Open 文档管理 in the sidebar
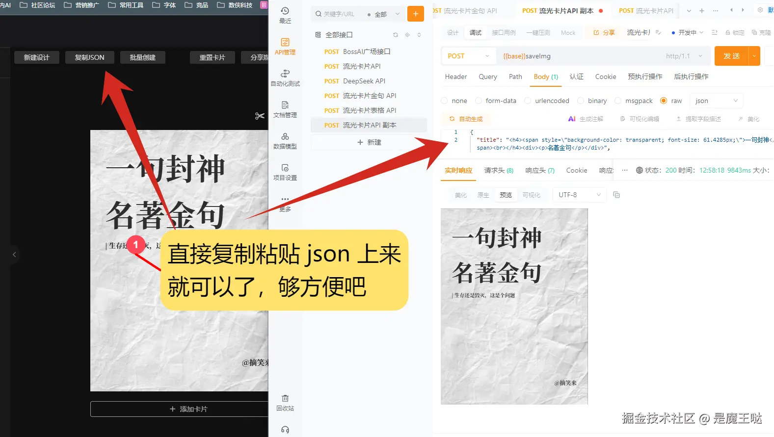 click(285, 109)
